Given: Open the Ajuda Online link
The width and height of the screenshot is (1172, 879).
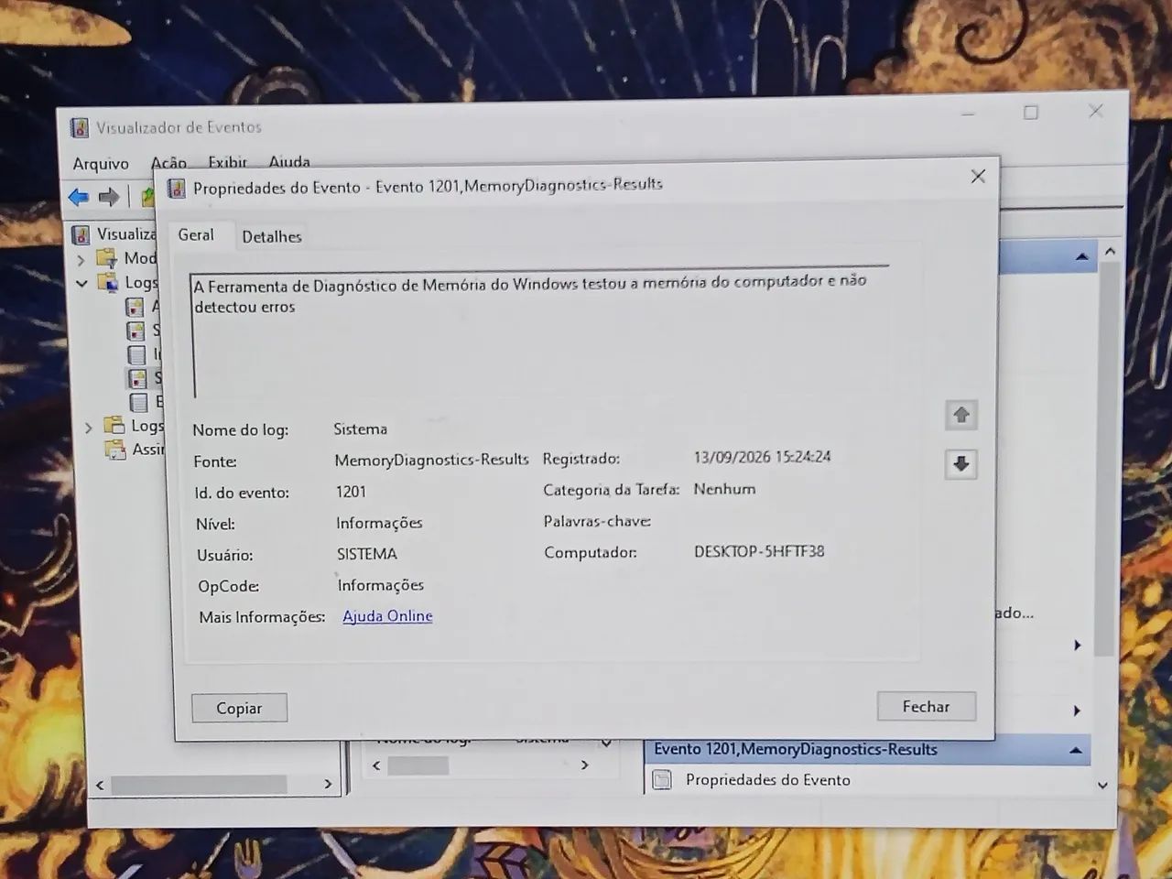Looking at the screenshot, I should coord(387,616).
